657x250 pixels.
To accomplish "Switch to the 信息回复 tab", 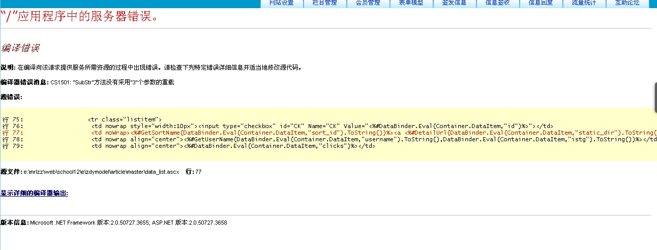I will pos(541,3).
